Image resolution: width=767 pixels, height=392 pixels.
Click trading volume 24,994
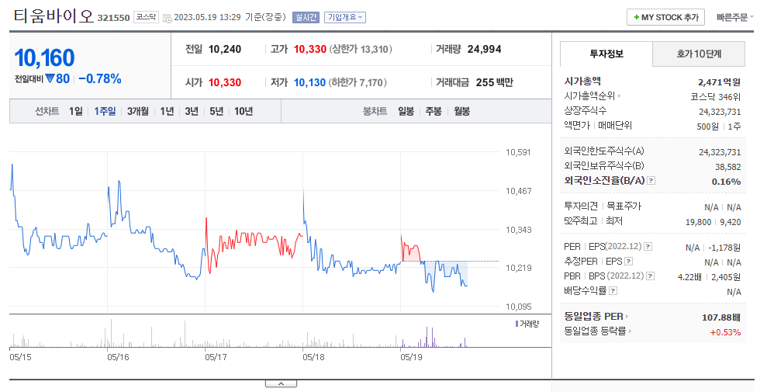tap(484, 50)
